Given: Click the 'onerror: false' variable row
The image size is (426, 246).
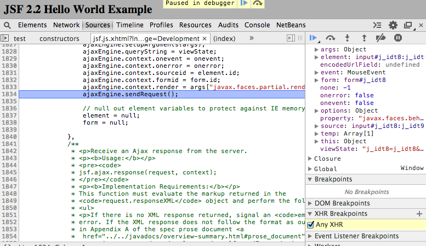Looking at the screenshot, I should click(x=347, y=95).
